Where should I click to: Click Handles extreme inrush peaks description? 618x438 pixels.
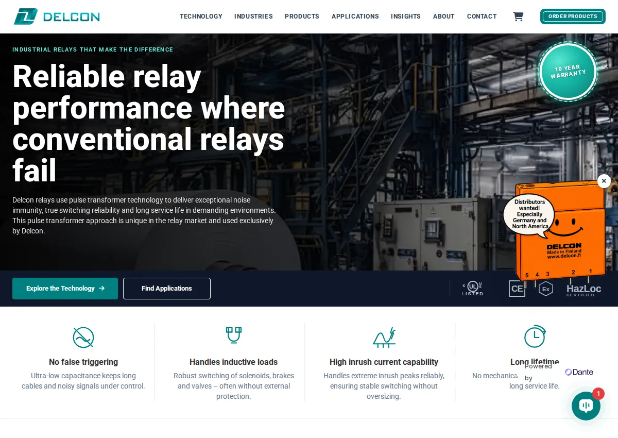coord(384,386)
